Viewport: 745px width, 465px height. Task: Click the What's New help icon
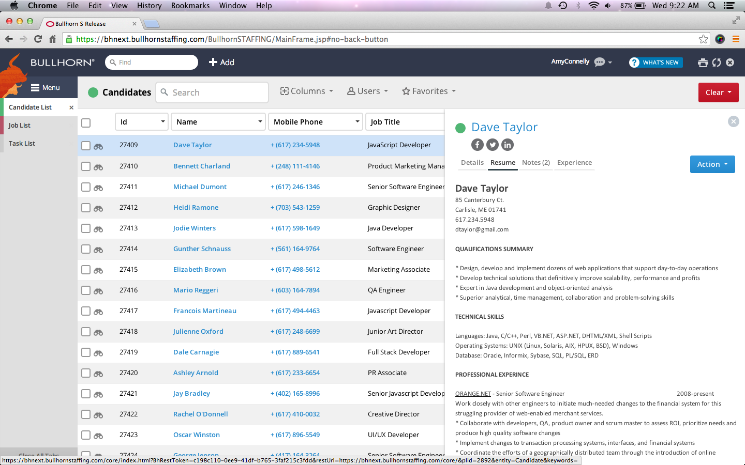[634, 63]
